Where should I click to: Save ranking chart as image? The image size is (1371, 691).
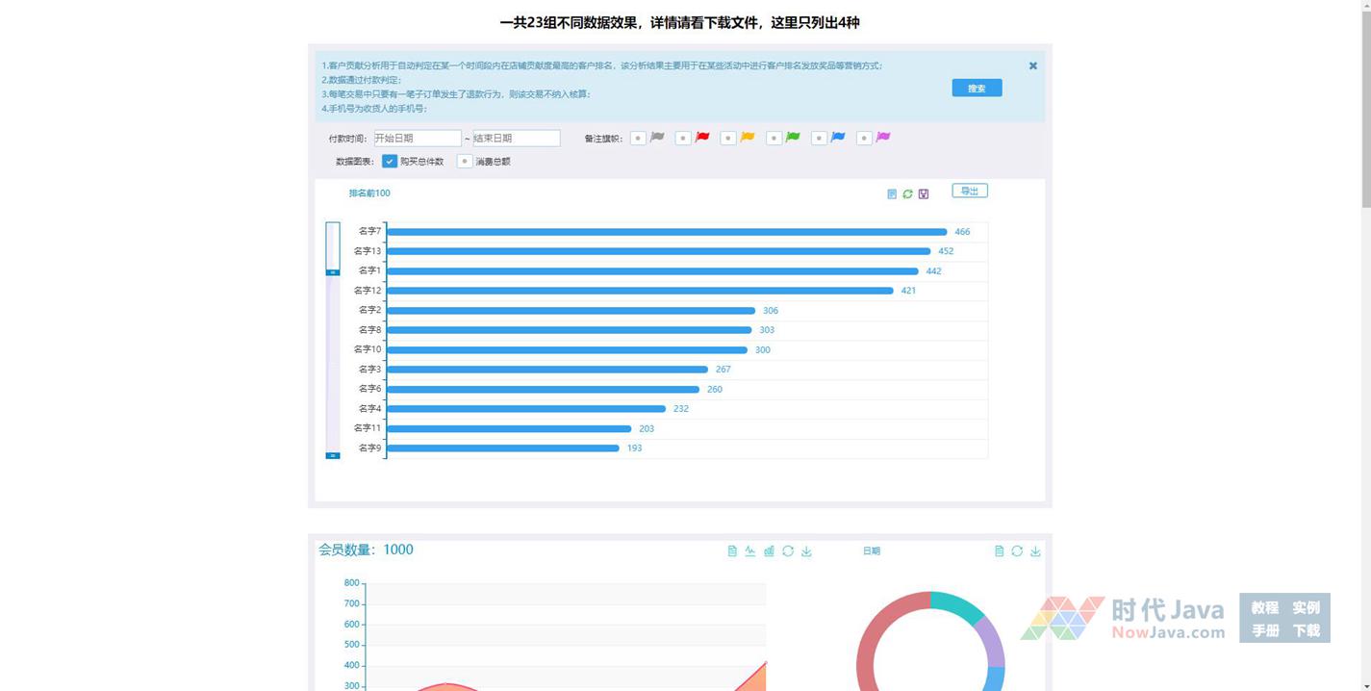click(924, 194)
